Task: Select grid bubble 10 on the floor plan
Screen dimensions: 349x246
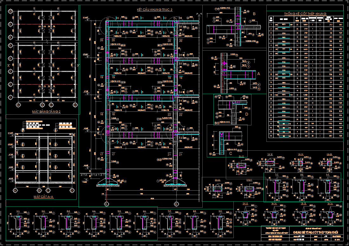Action: [10, 11]
